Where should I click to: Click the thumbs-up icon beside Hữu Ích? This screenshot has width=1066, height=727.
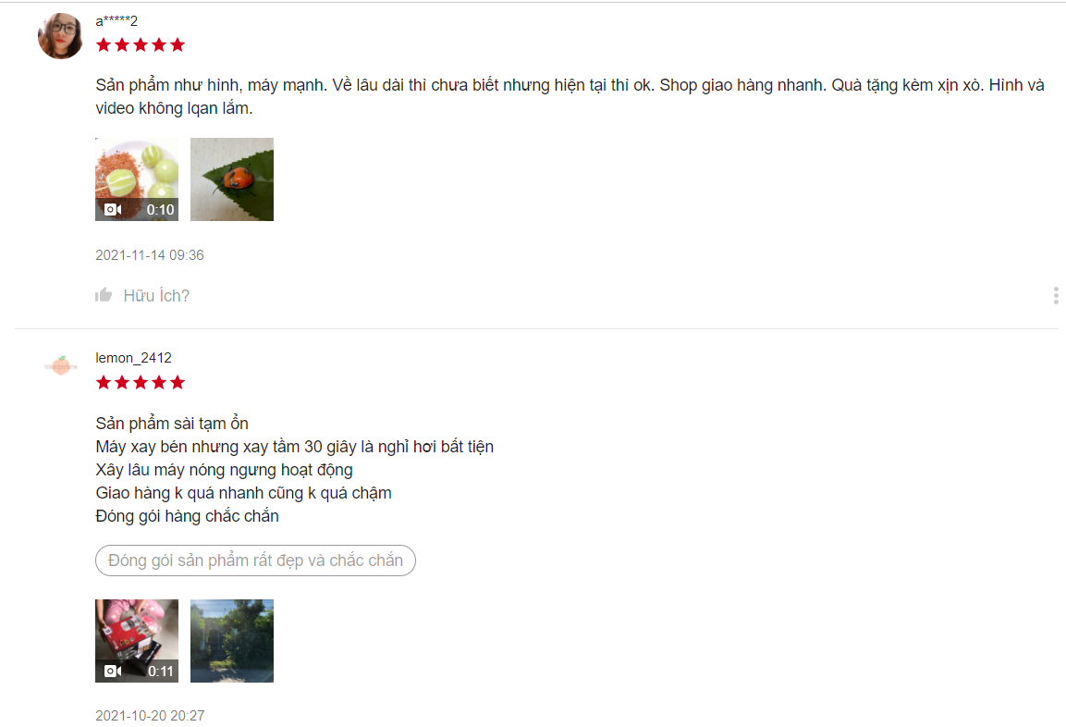104,294
